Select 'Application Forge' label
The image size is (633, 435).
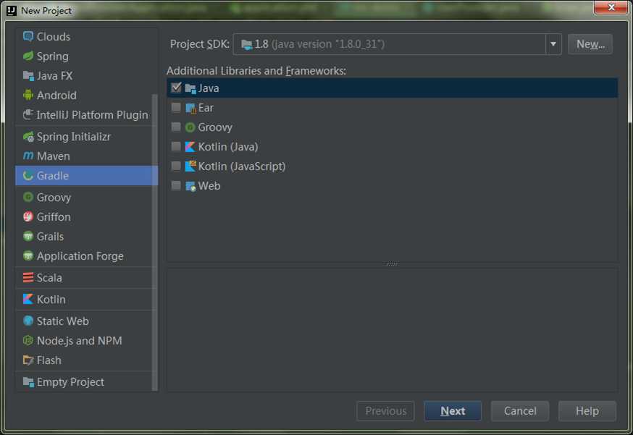click(80, 256)
